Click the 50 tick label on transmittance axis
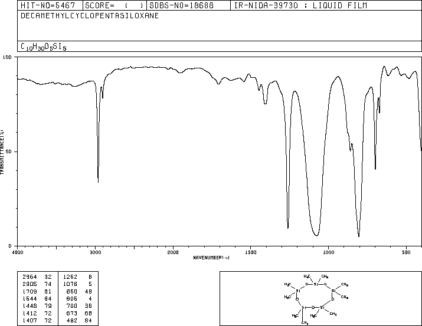Viewport: 422px width, 326px height. [9, 152]
